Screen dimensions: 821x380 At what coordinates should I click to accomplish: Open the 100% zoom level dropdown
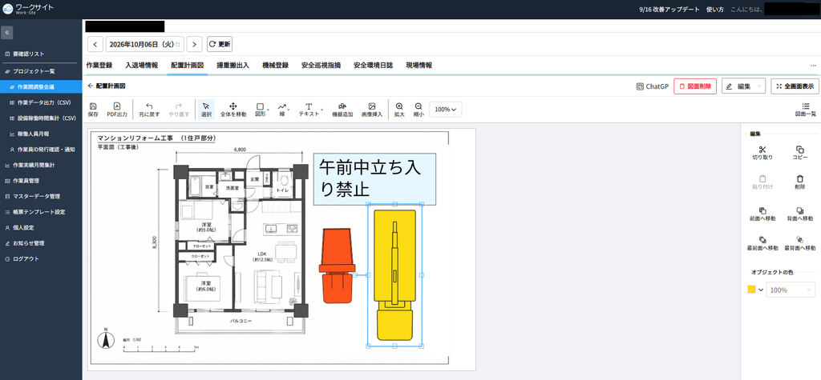click(446, 110)
